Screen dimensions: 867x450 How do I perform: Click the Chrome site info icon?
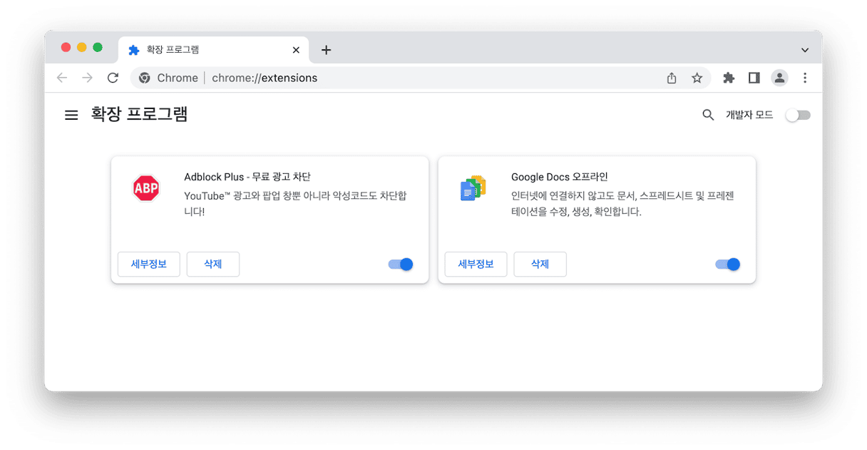pos(144,78)
